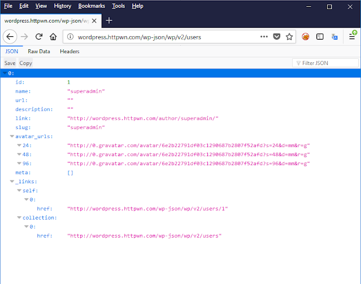Open the File menu

[x=8, y=6]
